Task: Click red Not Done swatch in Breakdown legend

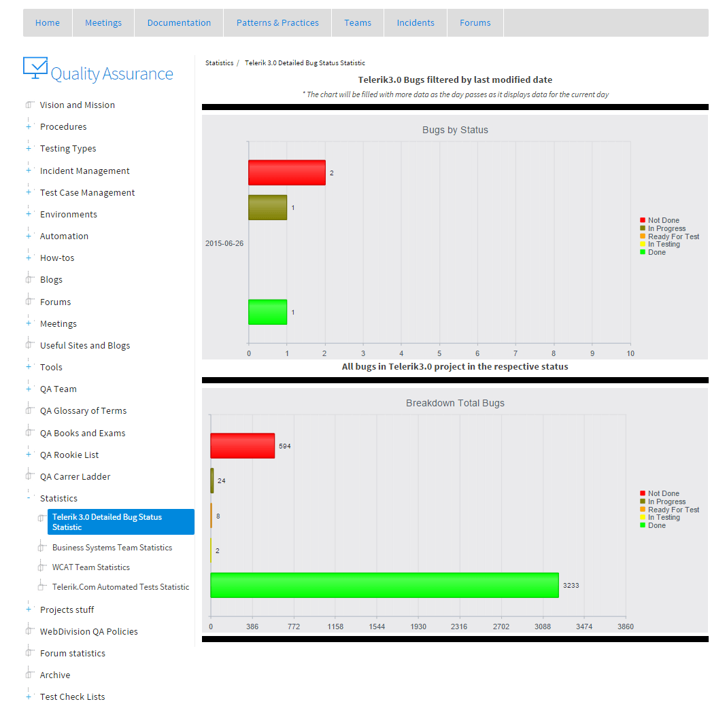Action: (x=643, y=493)
